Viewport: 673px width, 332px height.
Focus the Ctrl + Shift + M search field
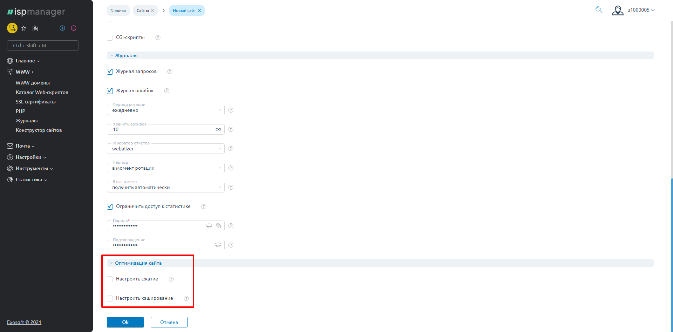(x=43, y=46)
